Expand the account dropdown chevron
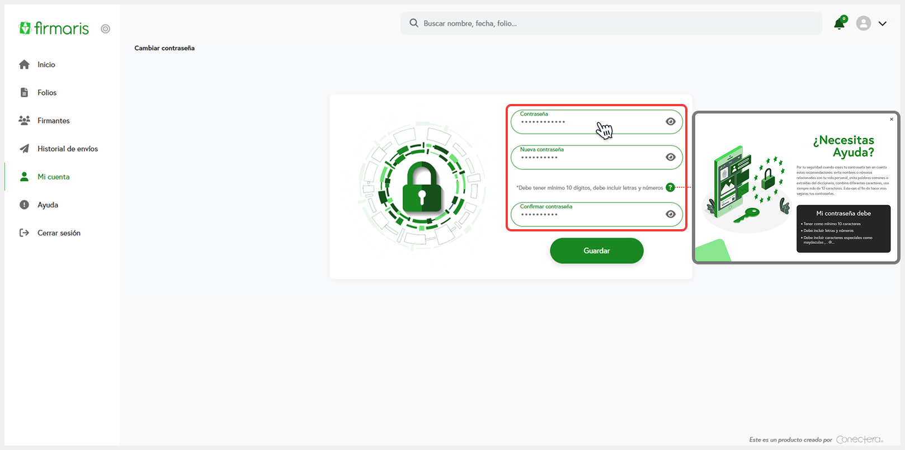Screen dimensions: 905x450 (x=883, y=23)
